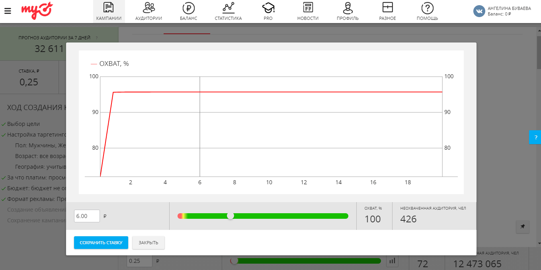Open the hamburger menu icon
The width and height of the screenshot is (541, 270).
click(8, 11)
